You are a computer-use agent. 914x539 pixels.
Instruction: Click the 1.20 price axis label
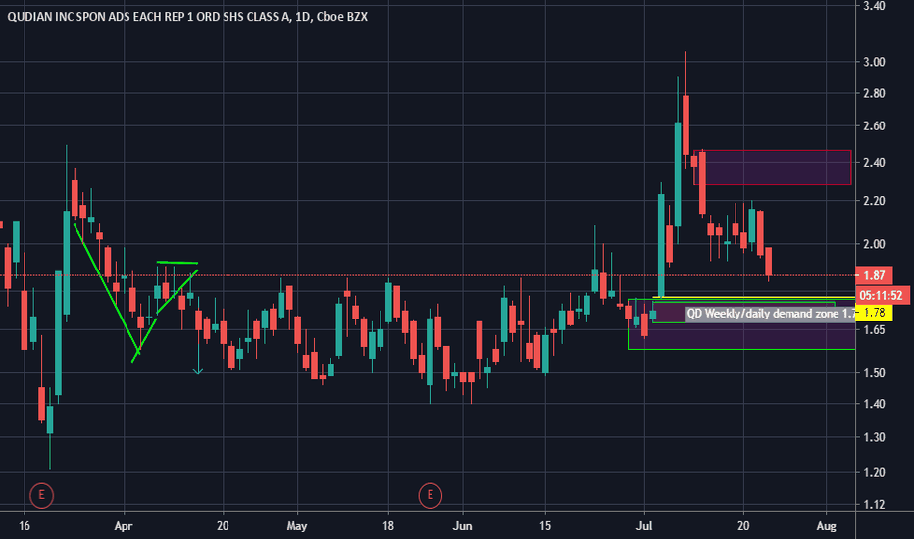coord(873,472)
